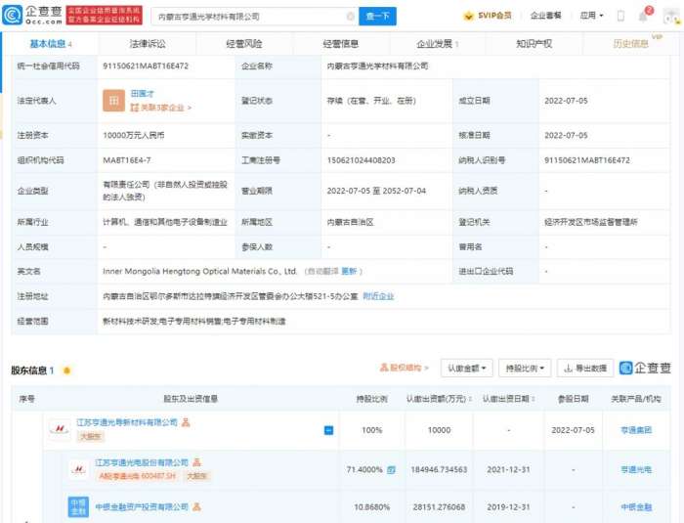Click the 导出数据 export button
The width and height of the screenshot is (684, 523).
pyautogui.click(x=585, y=368)
